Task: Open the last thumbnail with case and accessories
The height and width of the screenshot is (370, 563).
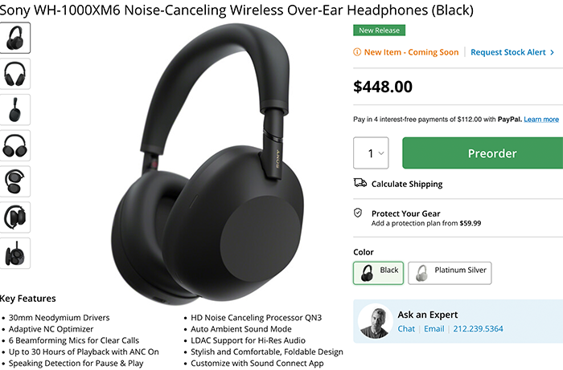Action: point(14,253)
